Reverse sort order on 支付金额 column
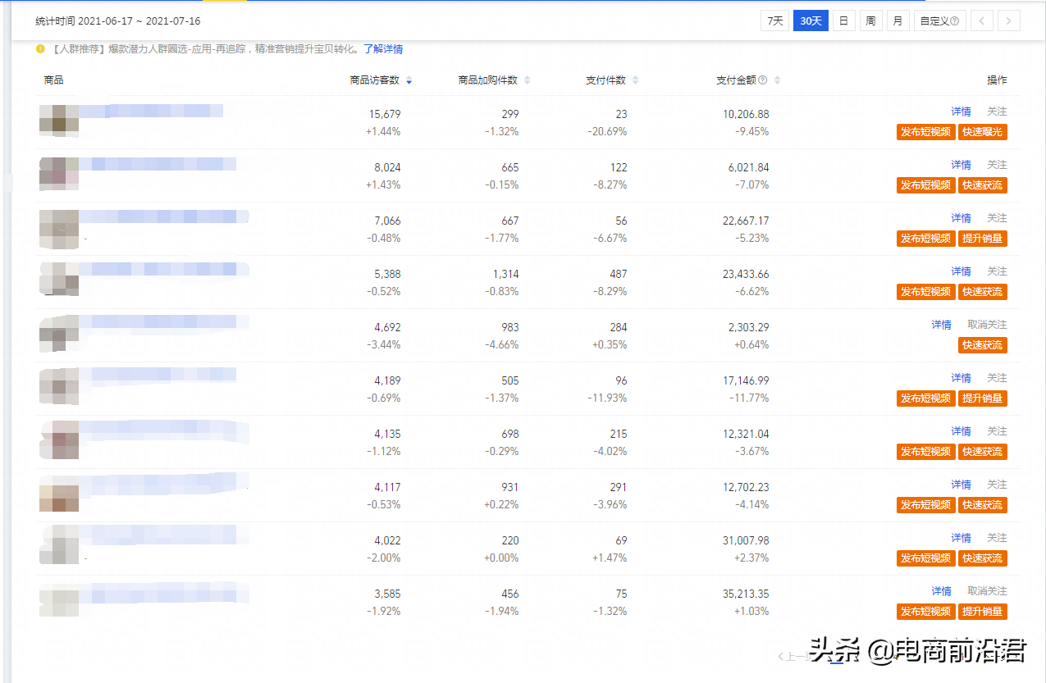Viewport: 1046px width, 683px height. click(779, 80)
